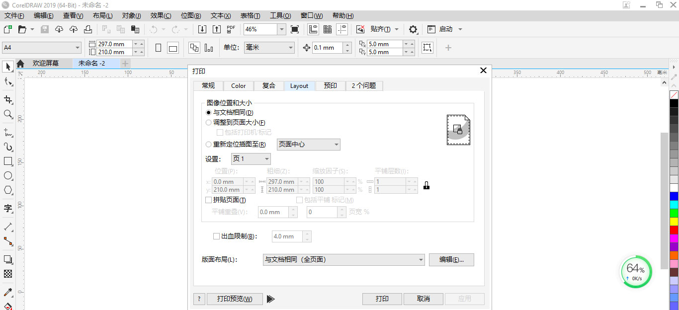Switch to landscape page orientation
Screen dimensions: 679x310
[172, 47]
